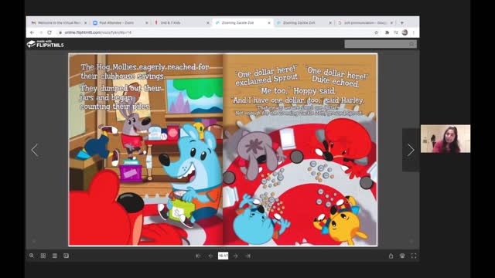
Task: Toggle the auto-flip icon in bottom toolbar
Action: click(66, 256)
